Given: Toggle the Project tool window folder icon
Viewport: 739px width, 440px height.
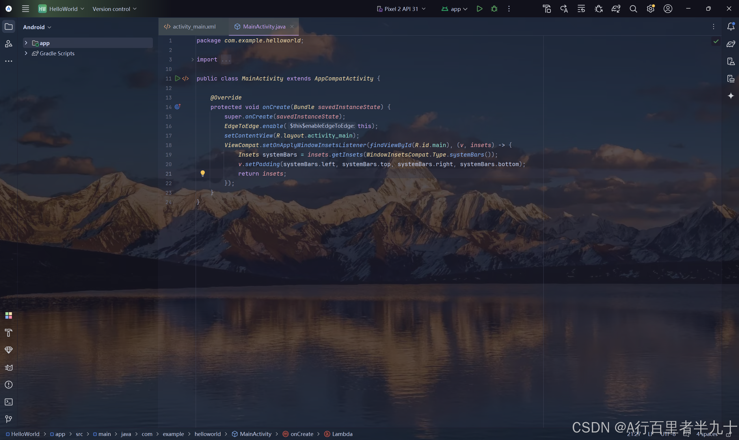Looking at the screenshot, I should click(x=9, y=27).
